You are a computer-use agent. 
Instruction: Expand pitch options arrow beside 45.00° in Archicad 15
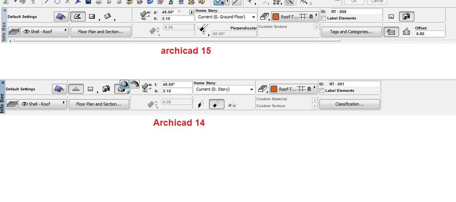pos(191,12)
